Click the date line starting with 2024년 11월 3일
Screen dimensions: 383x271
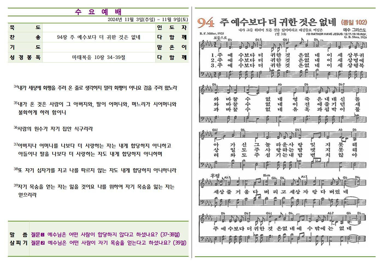[x=148, y=19]
